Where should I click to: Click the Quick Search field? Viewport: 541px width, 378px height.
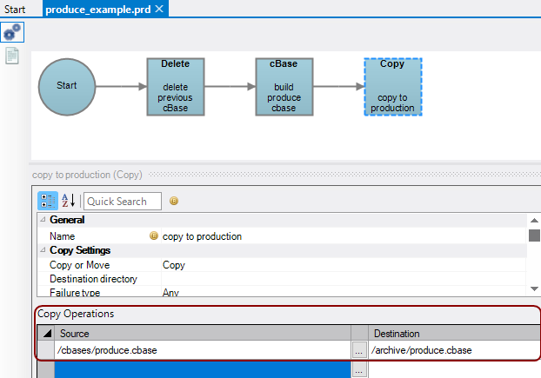point(122,201)
